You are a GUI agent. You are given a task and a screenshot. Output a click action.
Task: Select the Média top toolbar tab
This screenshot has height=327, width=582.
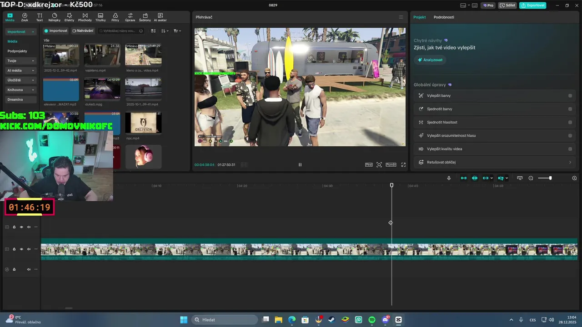pos(10,17)
